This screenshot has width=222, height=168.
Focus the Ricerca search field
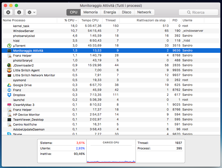pos(198,12)
